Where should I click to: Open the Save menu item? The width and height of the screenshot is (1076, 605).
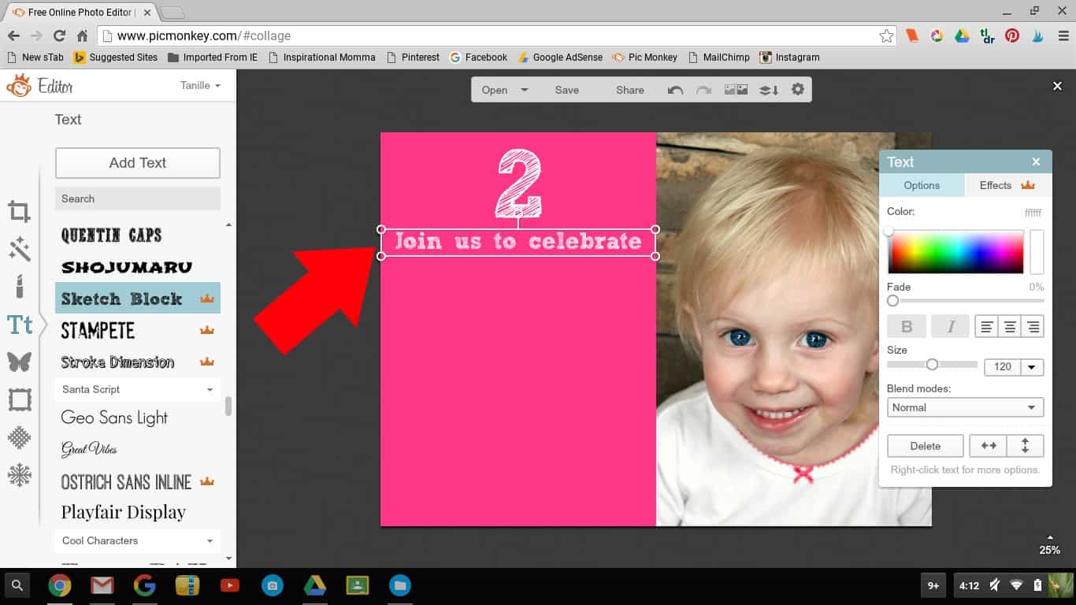pyautogui.click(x=566, y=90)
